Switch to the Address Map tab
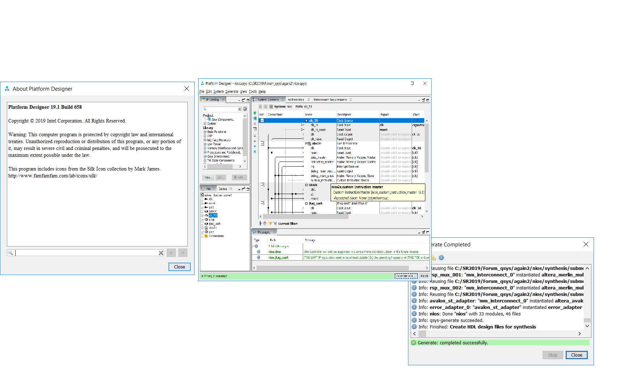The width and height of the screenshot is (633, 370). pos(296,100)
